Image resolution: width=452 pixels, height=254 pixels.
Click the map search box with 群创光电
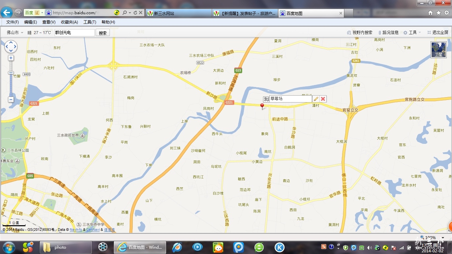(74, 32)
